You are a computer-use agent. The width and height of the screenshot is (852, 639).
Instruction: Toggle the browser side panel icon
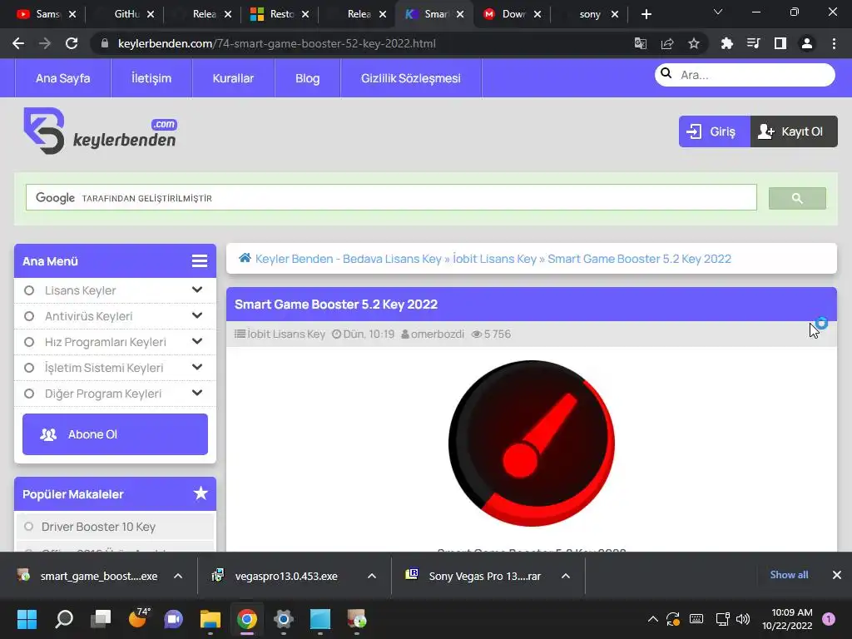coord(780,43)
